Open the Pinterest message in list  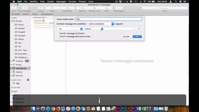(x=44, y=24)
